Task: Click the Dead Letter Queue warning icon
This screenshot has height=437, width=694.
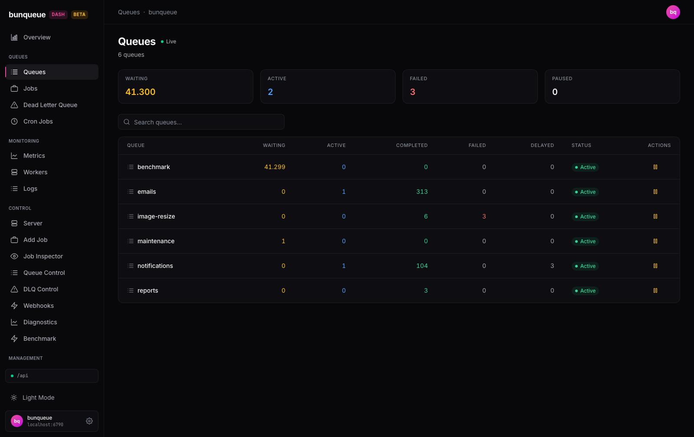Action: (14, 105)
